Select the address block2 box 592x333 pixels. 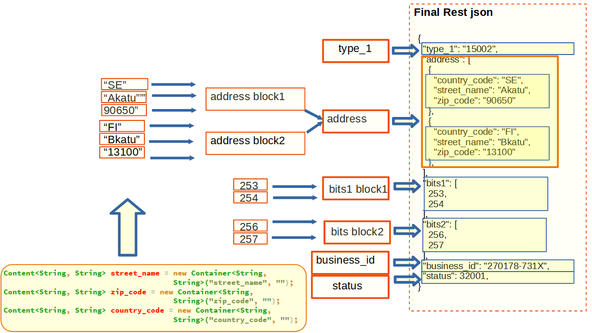tap(255, 143)
